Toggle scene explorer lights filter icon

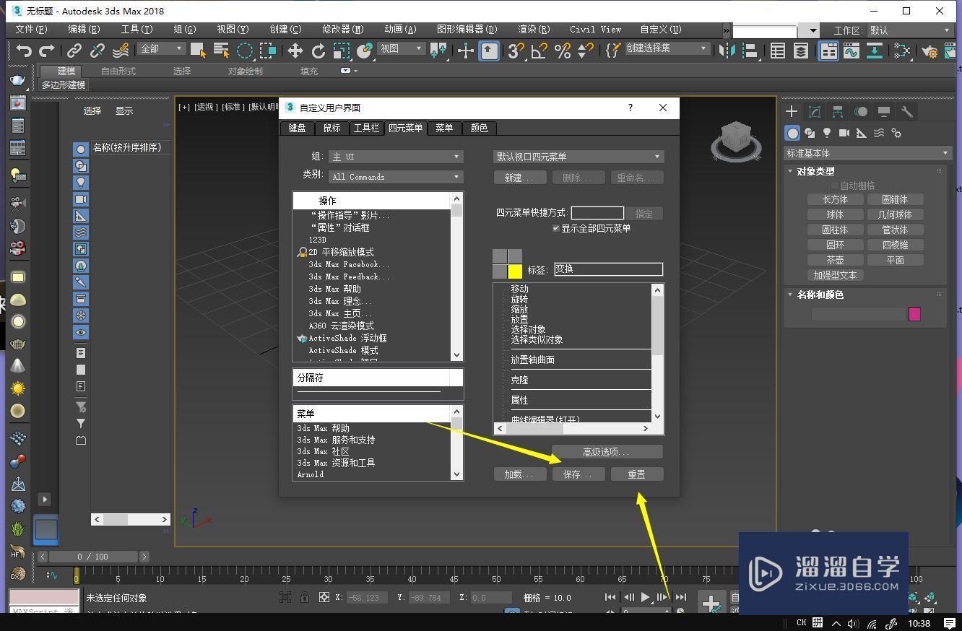(81, 182)
